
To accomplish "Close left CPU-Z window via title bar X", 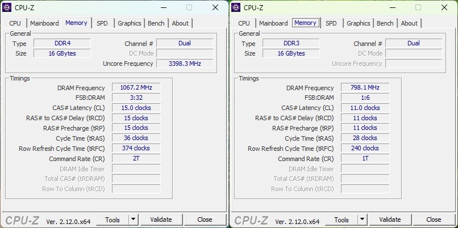I will tap(215, 7).
